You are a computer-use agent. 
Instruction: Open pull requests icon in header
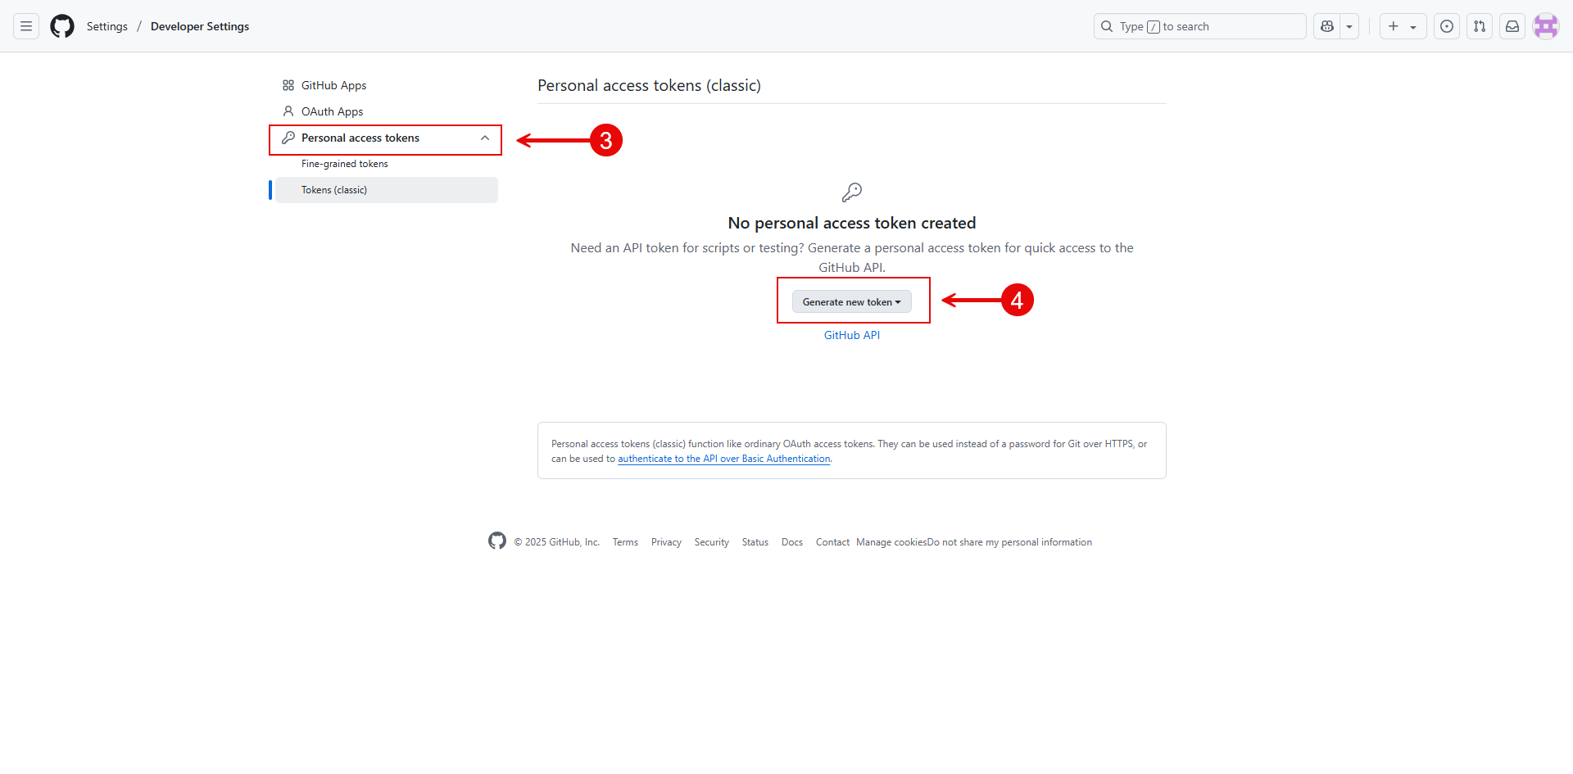click(x=1480, y=26)
